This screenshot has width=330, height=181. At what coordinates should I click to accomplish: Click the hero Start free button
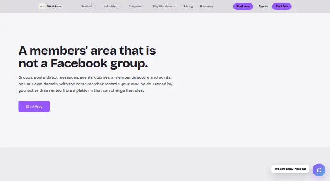(34, 107)
